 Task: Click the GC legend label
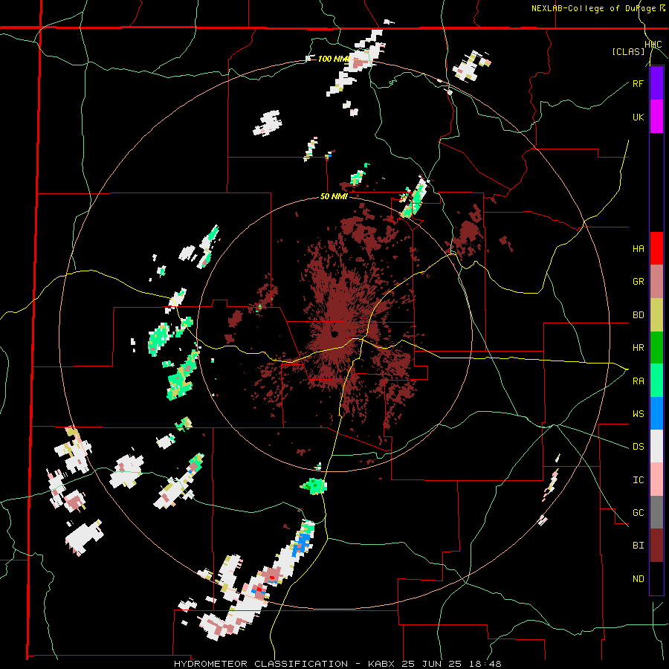pyautogui.click(x=638, y=513)
